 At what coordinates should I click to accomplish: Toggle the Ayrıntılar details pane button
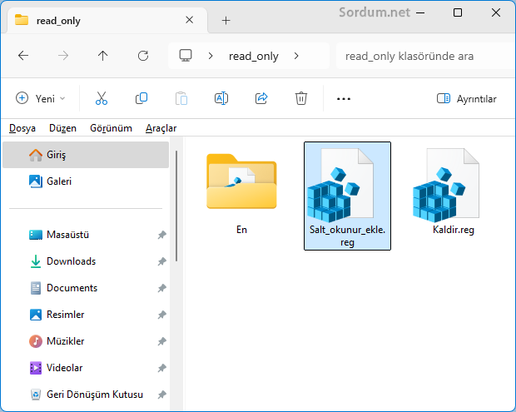click(466, 98)
